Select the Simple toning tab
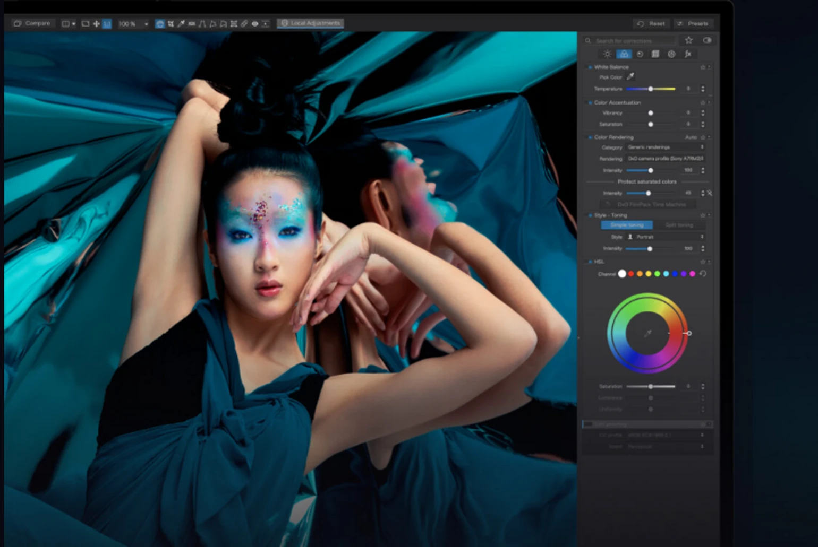Image resolution: width=818 pixels, height=547 pixels. 627,225
